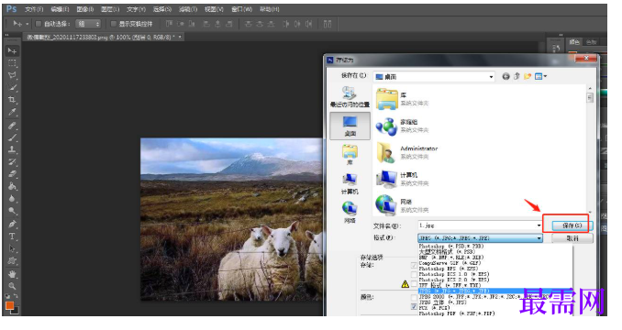Open the 滤镜(T) menu
The width and height of the screenshot is (622, 330).
click(188, 9)
